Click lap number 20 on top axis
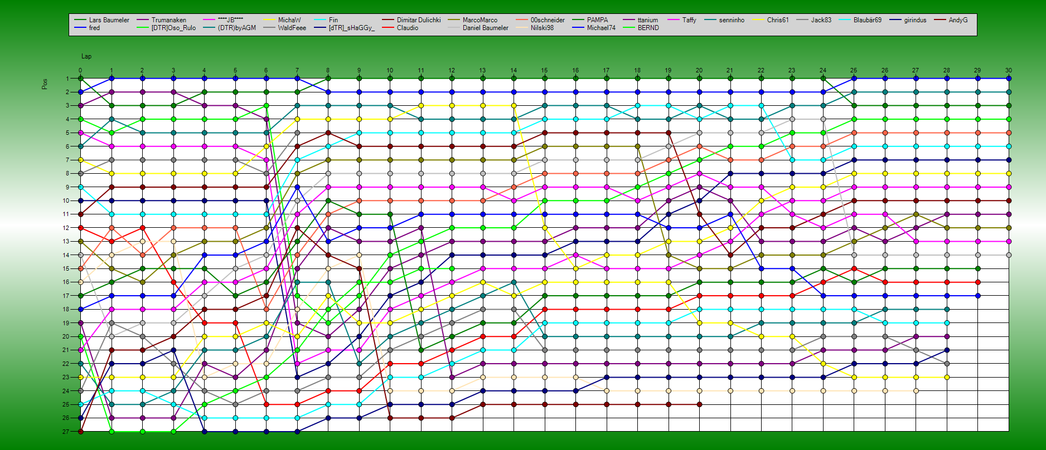The image size is (1046, 450). tap(699, 71)
